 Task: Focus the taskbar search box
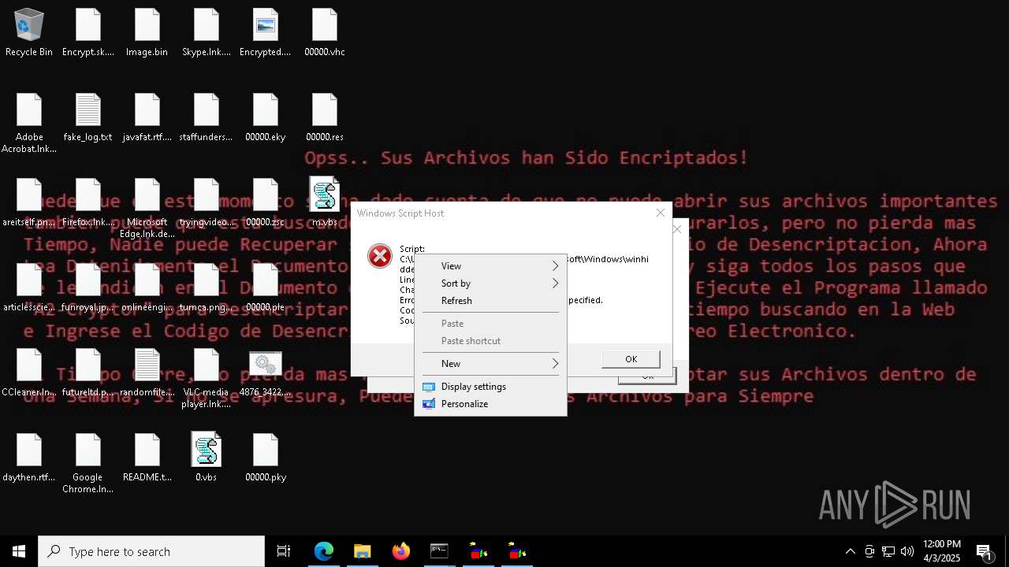[151, 551]
